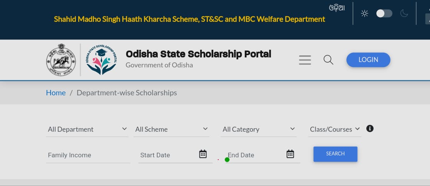Expand the All Scheme dropdown

[x=172, y=129]
